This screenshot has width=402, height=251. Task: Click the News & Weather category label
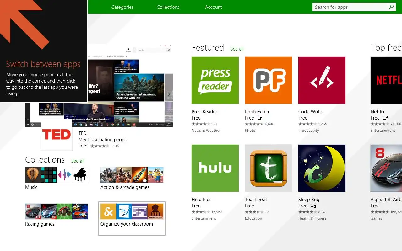[206, 131]
